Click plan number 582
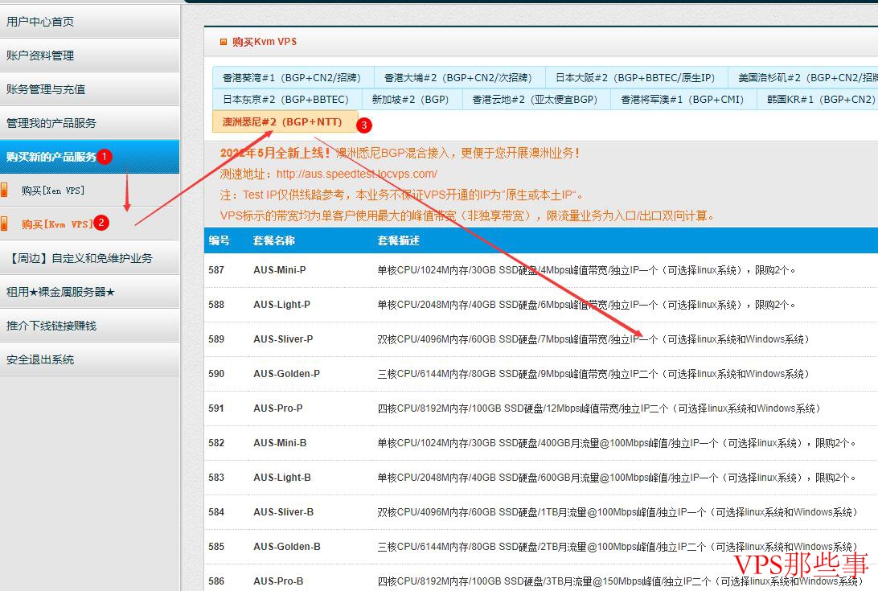Image resolution: width=878 pixels, height=591 pixels. pos(216,443)
